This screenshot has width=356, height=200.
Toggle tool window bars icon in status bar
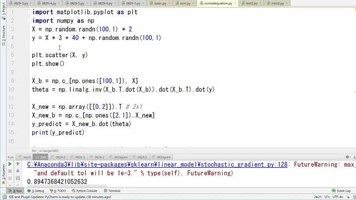coord(4,197)
